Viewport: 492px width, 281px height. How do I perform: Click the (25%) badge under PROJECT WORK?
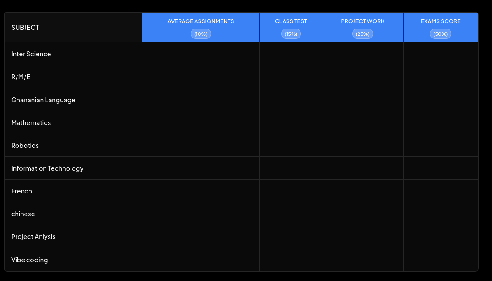[x=363, y=34]
